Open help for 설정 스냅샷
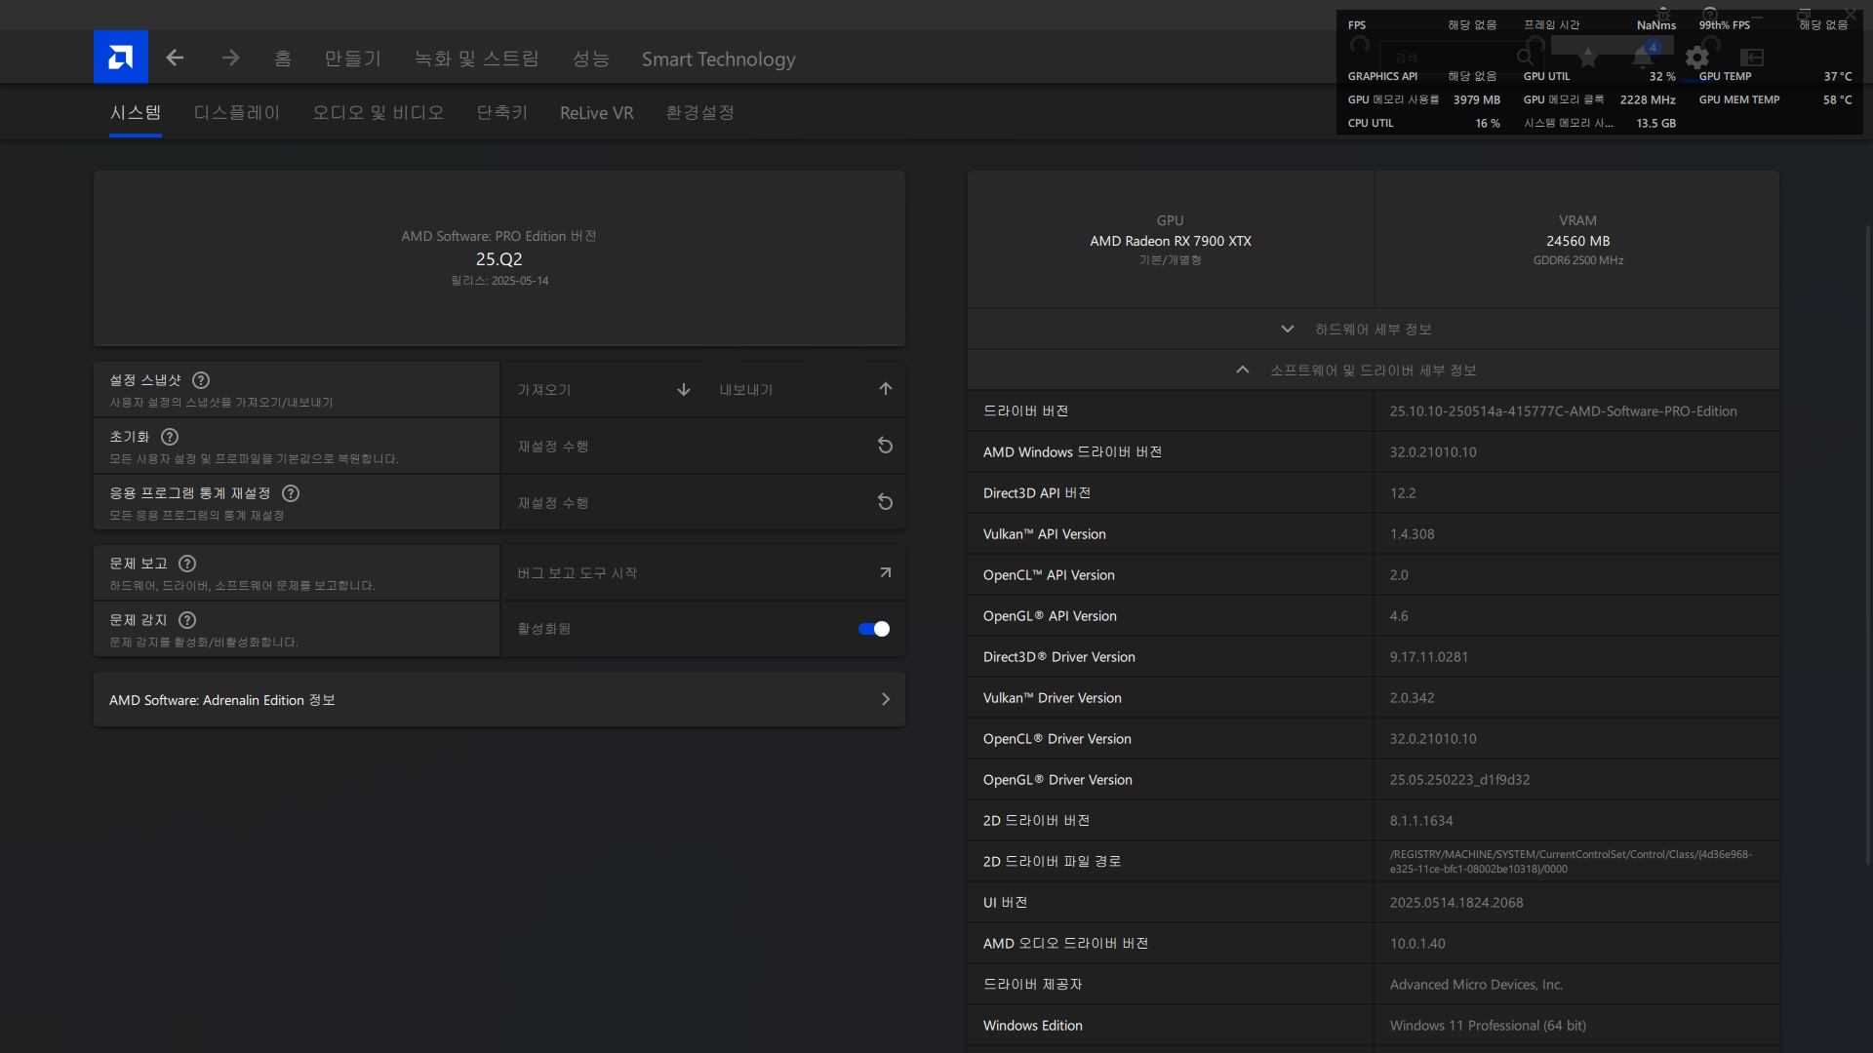 [201, 380]
